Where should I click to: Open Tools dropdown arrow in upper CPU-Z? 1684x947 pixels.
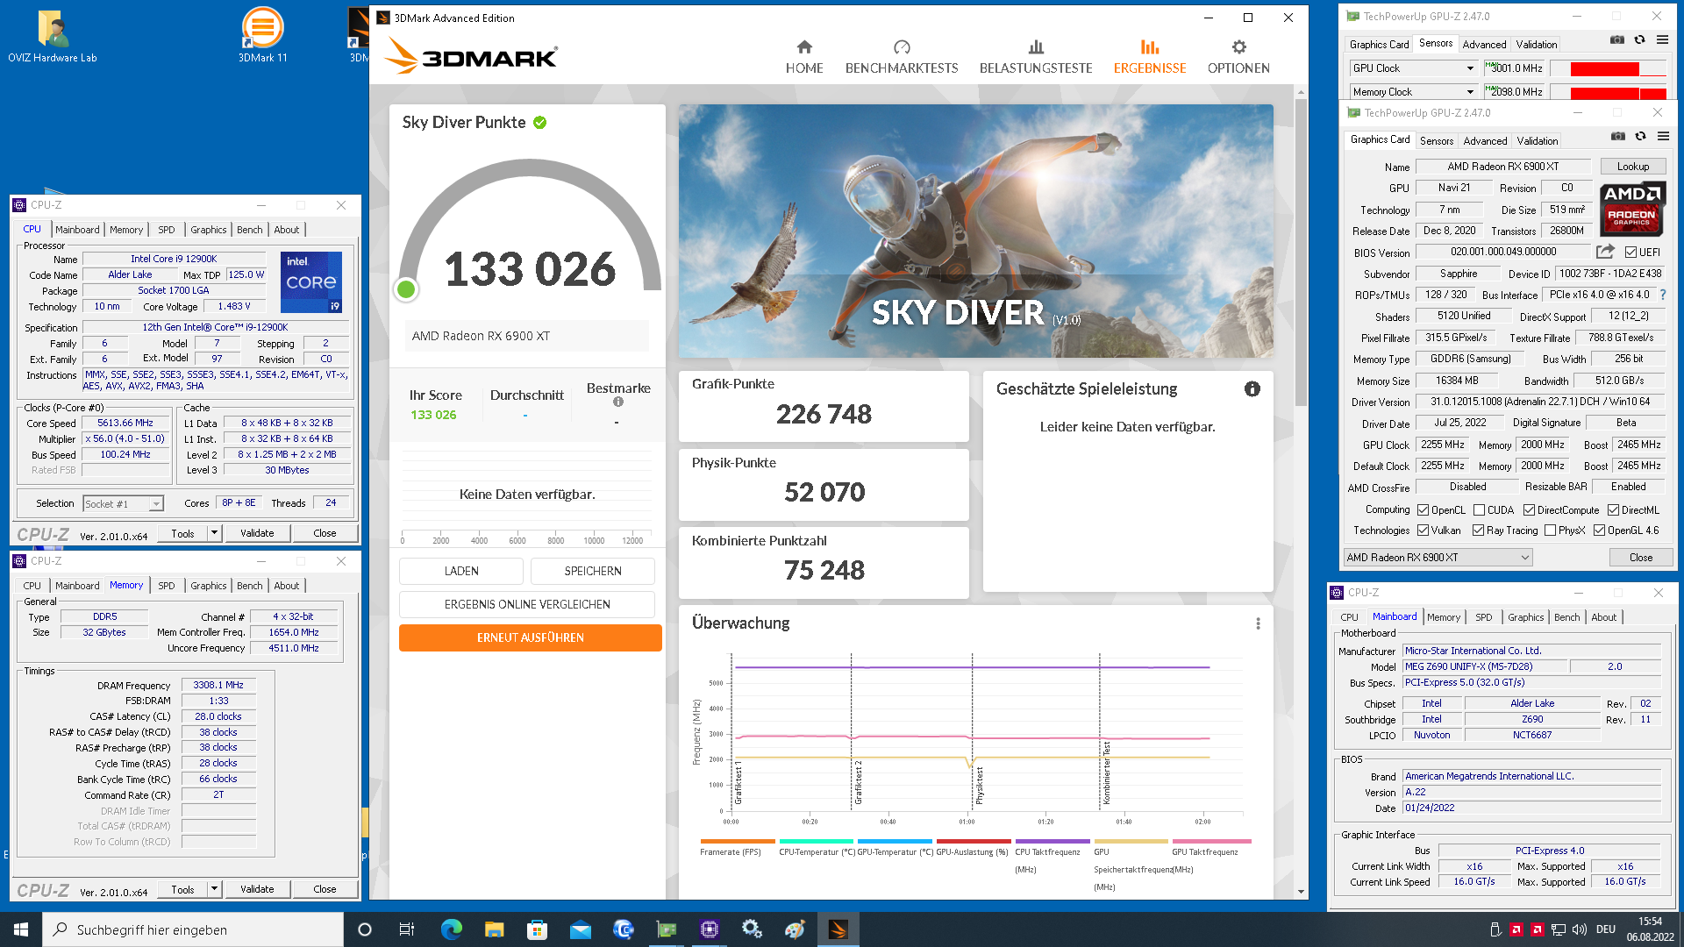[x=213, y=533]
